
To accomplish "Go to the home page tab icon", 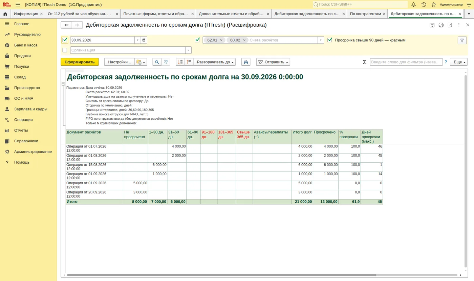I will point(5,14).
